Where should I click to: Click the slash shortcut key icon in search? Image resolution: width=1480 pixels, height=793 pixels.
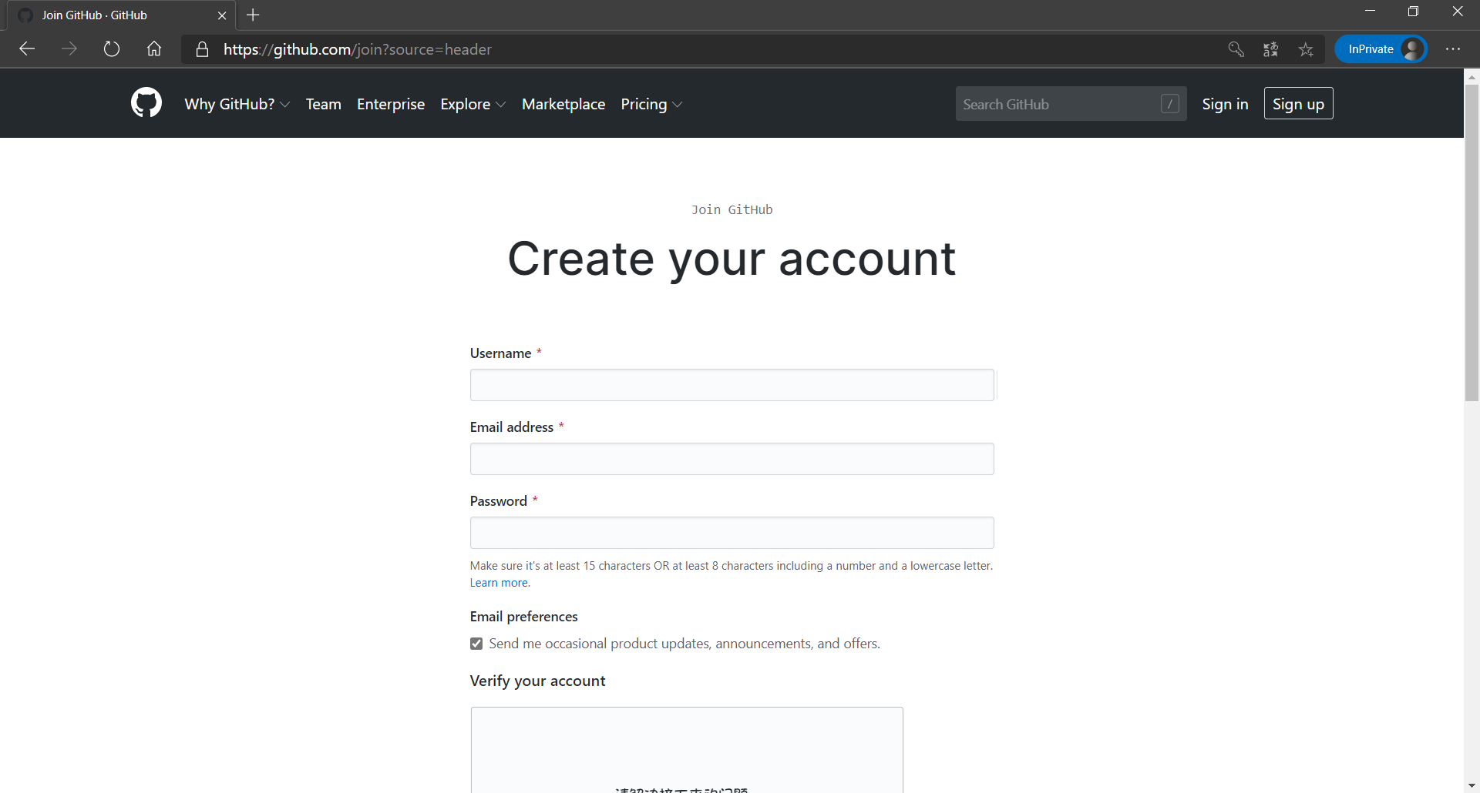[x=1169, y=104]
